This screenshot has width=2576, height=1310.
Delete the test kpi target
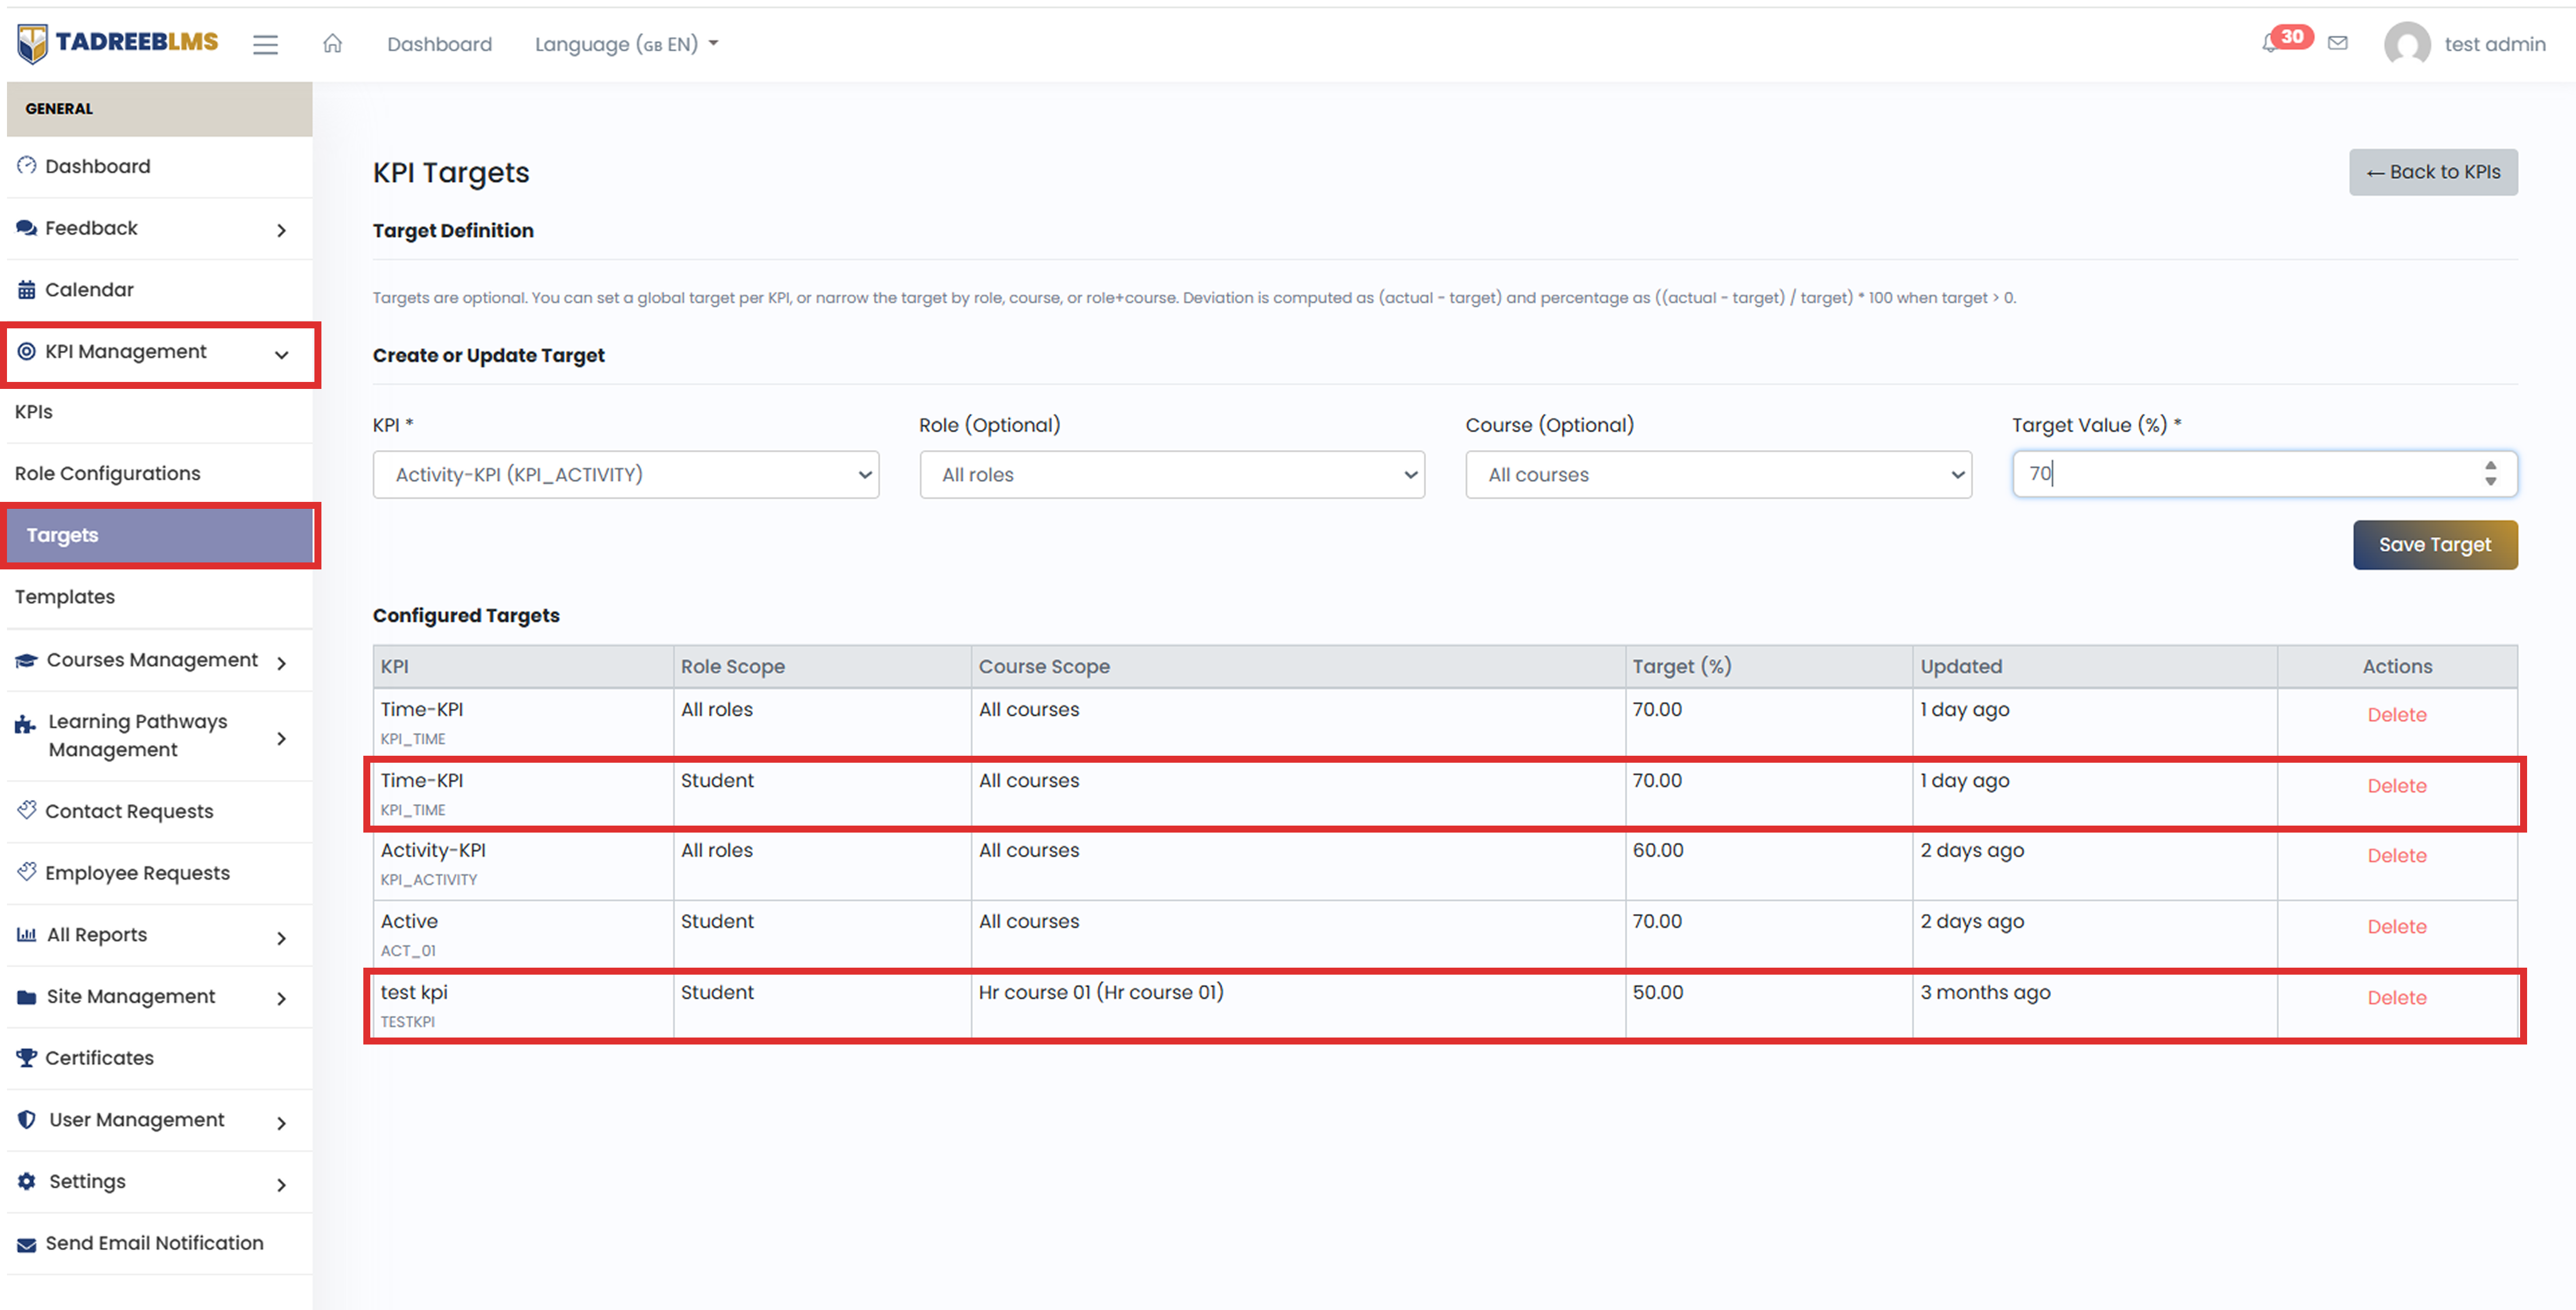pos(2397,998)
